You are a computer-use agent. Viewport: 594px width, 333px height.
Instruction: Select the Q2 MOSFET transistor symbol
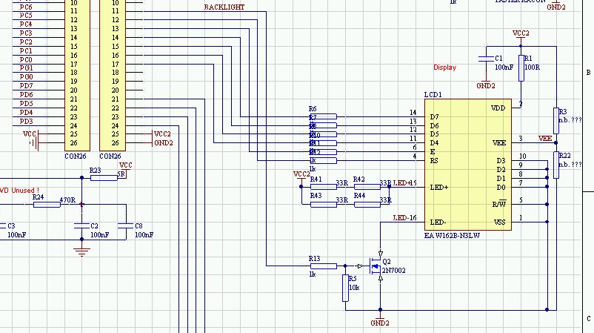pos(376,266)
